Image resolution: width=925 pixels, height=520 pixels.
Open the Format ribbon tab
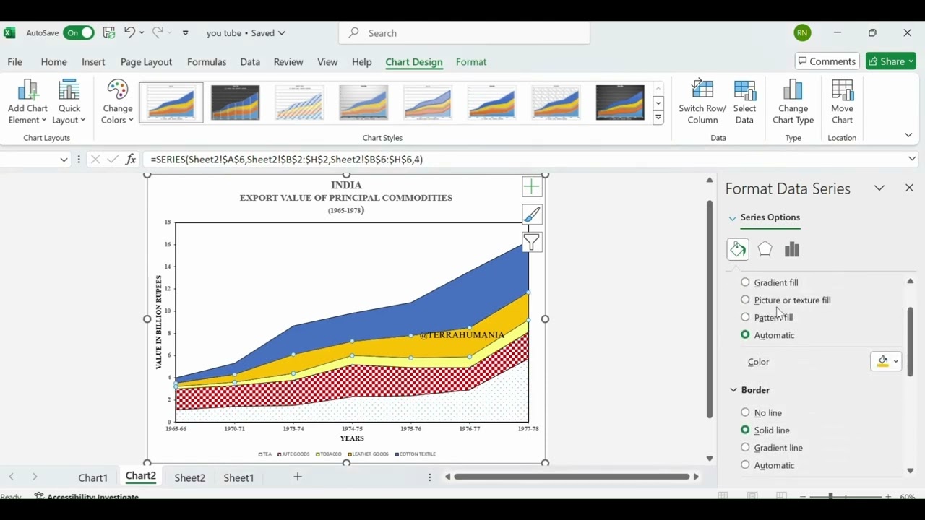(x=471, y=62)
